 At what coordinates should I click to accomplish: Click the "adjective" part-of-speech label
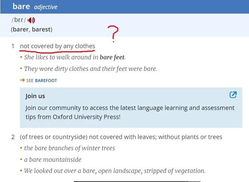[x=45, y=7]
